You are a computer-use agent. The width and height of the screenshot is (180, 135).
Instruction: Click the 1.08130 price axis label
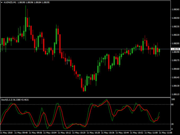[x=176, y=86]
